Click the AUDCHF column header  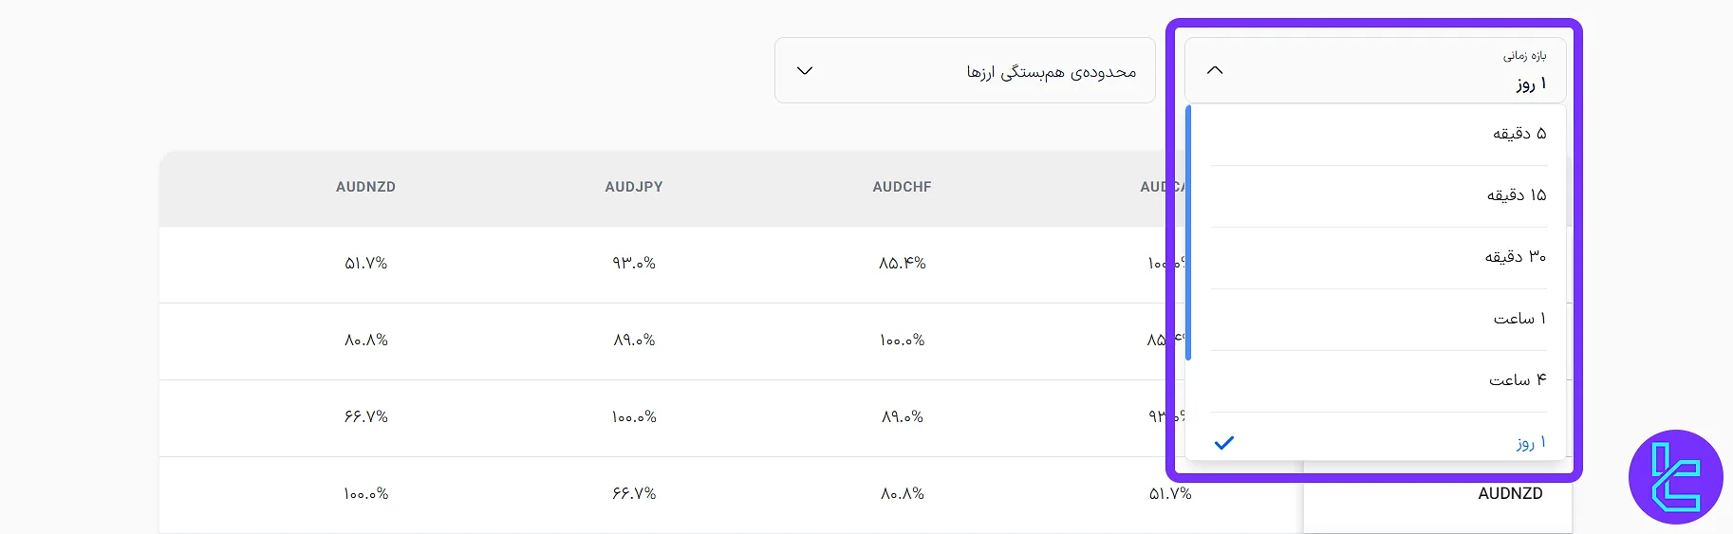(902, 187)
